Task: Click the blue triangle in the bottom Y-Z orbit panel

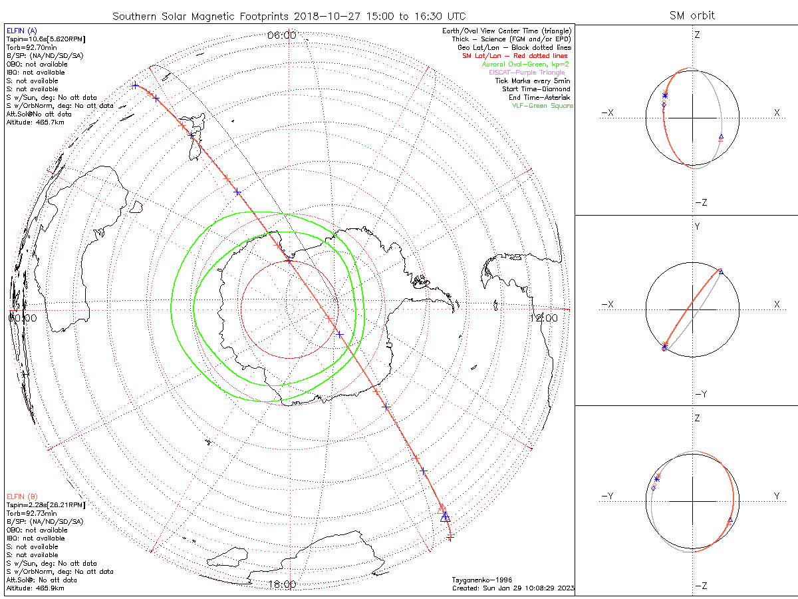Action: coord(730,519)
